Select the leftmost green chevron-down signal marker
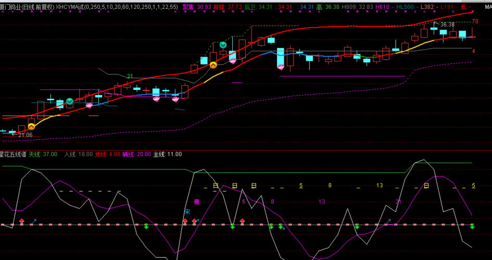Viewport: 492px width, 260px height. point(69,101)
